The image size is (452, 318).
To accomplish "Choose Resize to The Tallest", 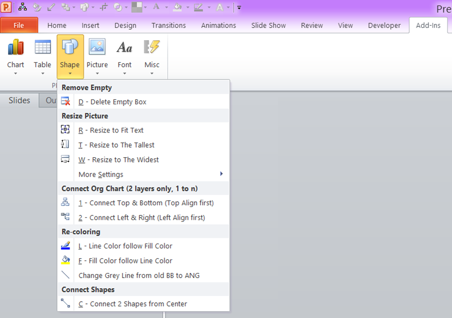I will (116, 145).
